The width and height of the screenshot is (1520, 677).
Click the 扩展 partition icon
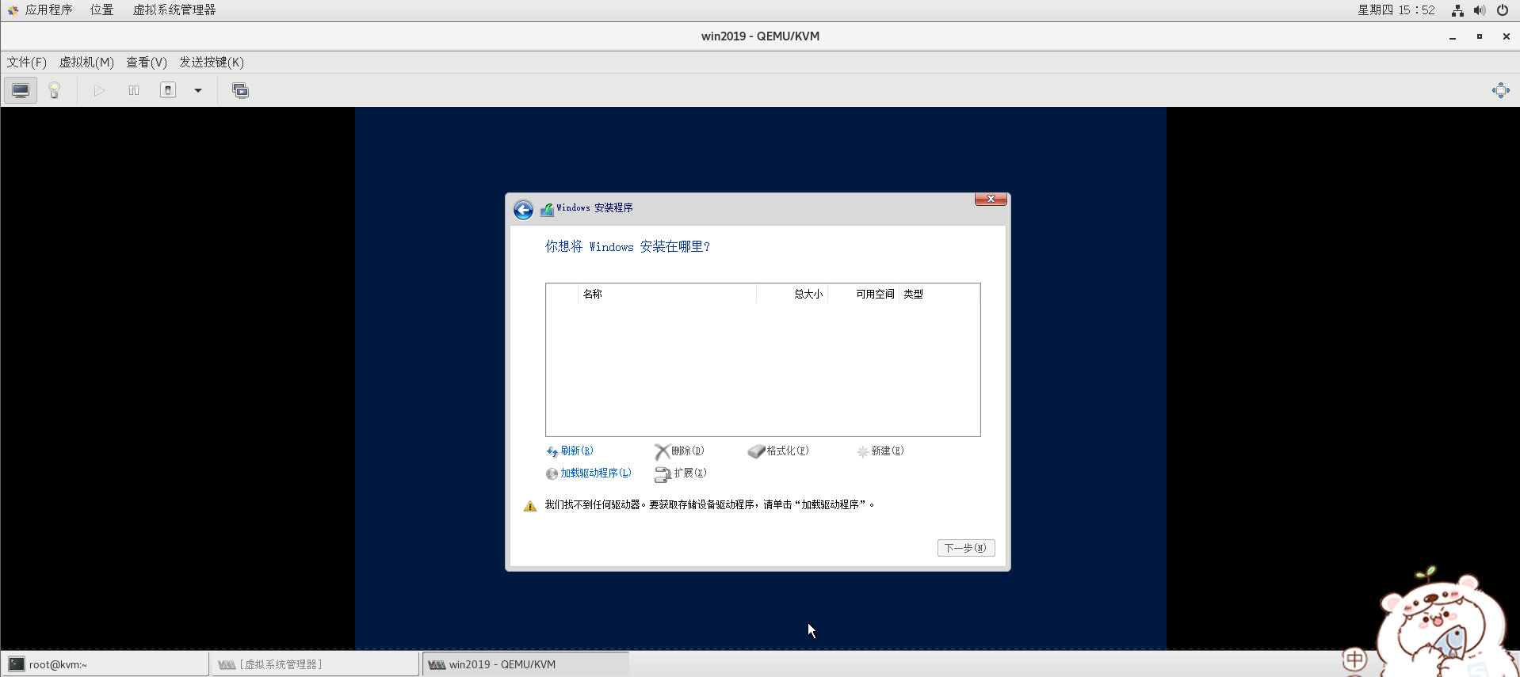pos(663,474)
